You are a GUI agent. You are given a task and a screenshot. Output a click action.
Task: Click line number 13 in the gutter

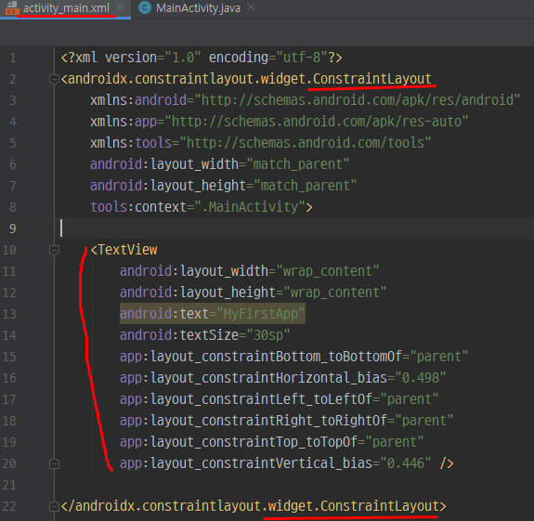[x=9, y=314]
